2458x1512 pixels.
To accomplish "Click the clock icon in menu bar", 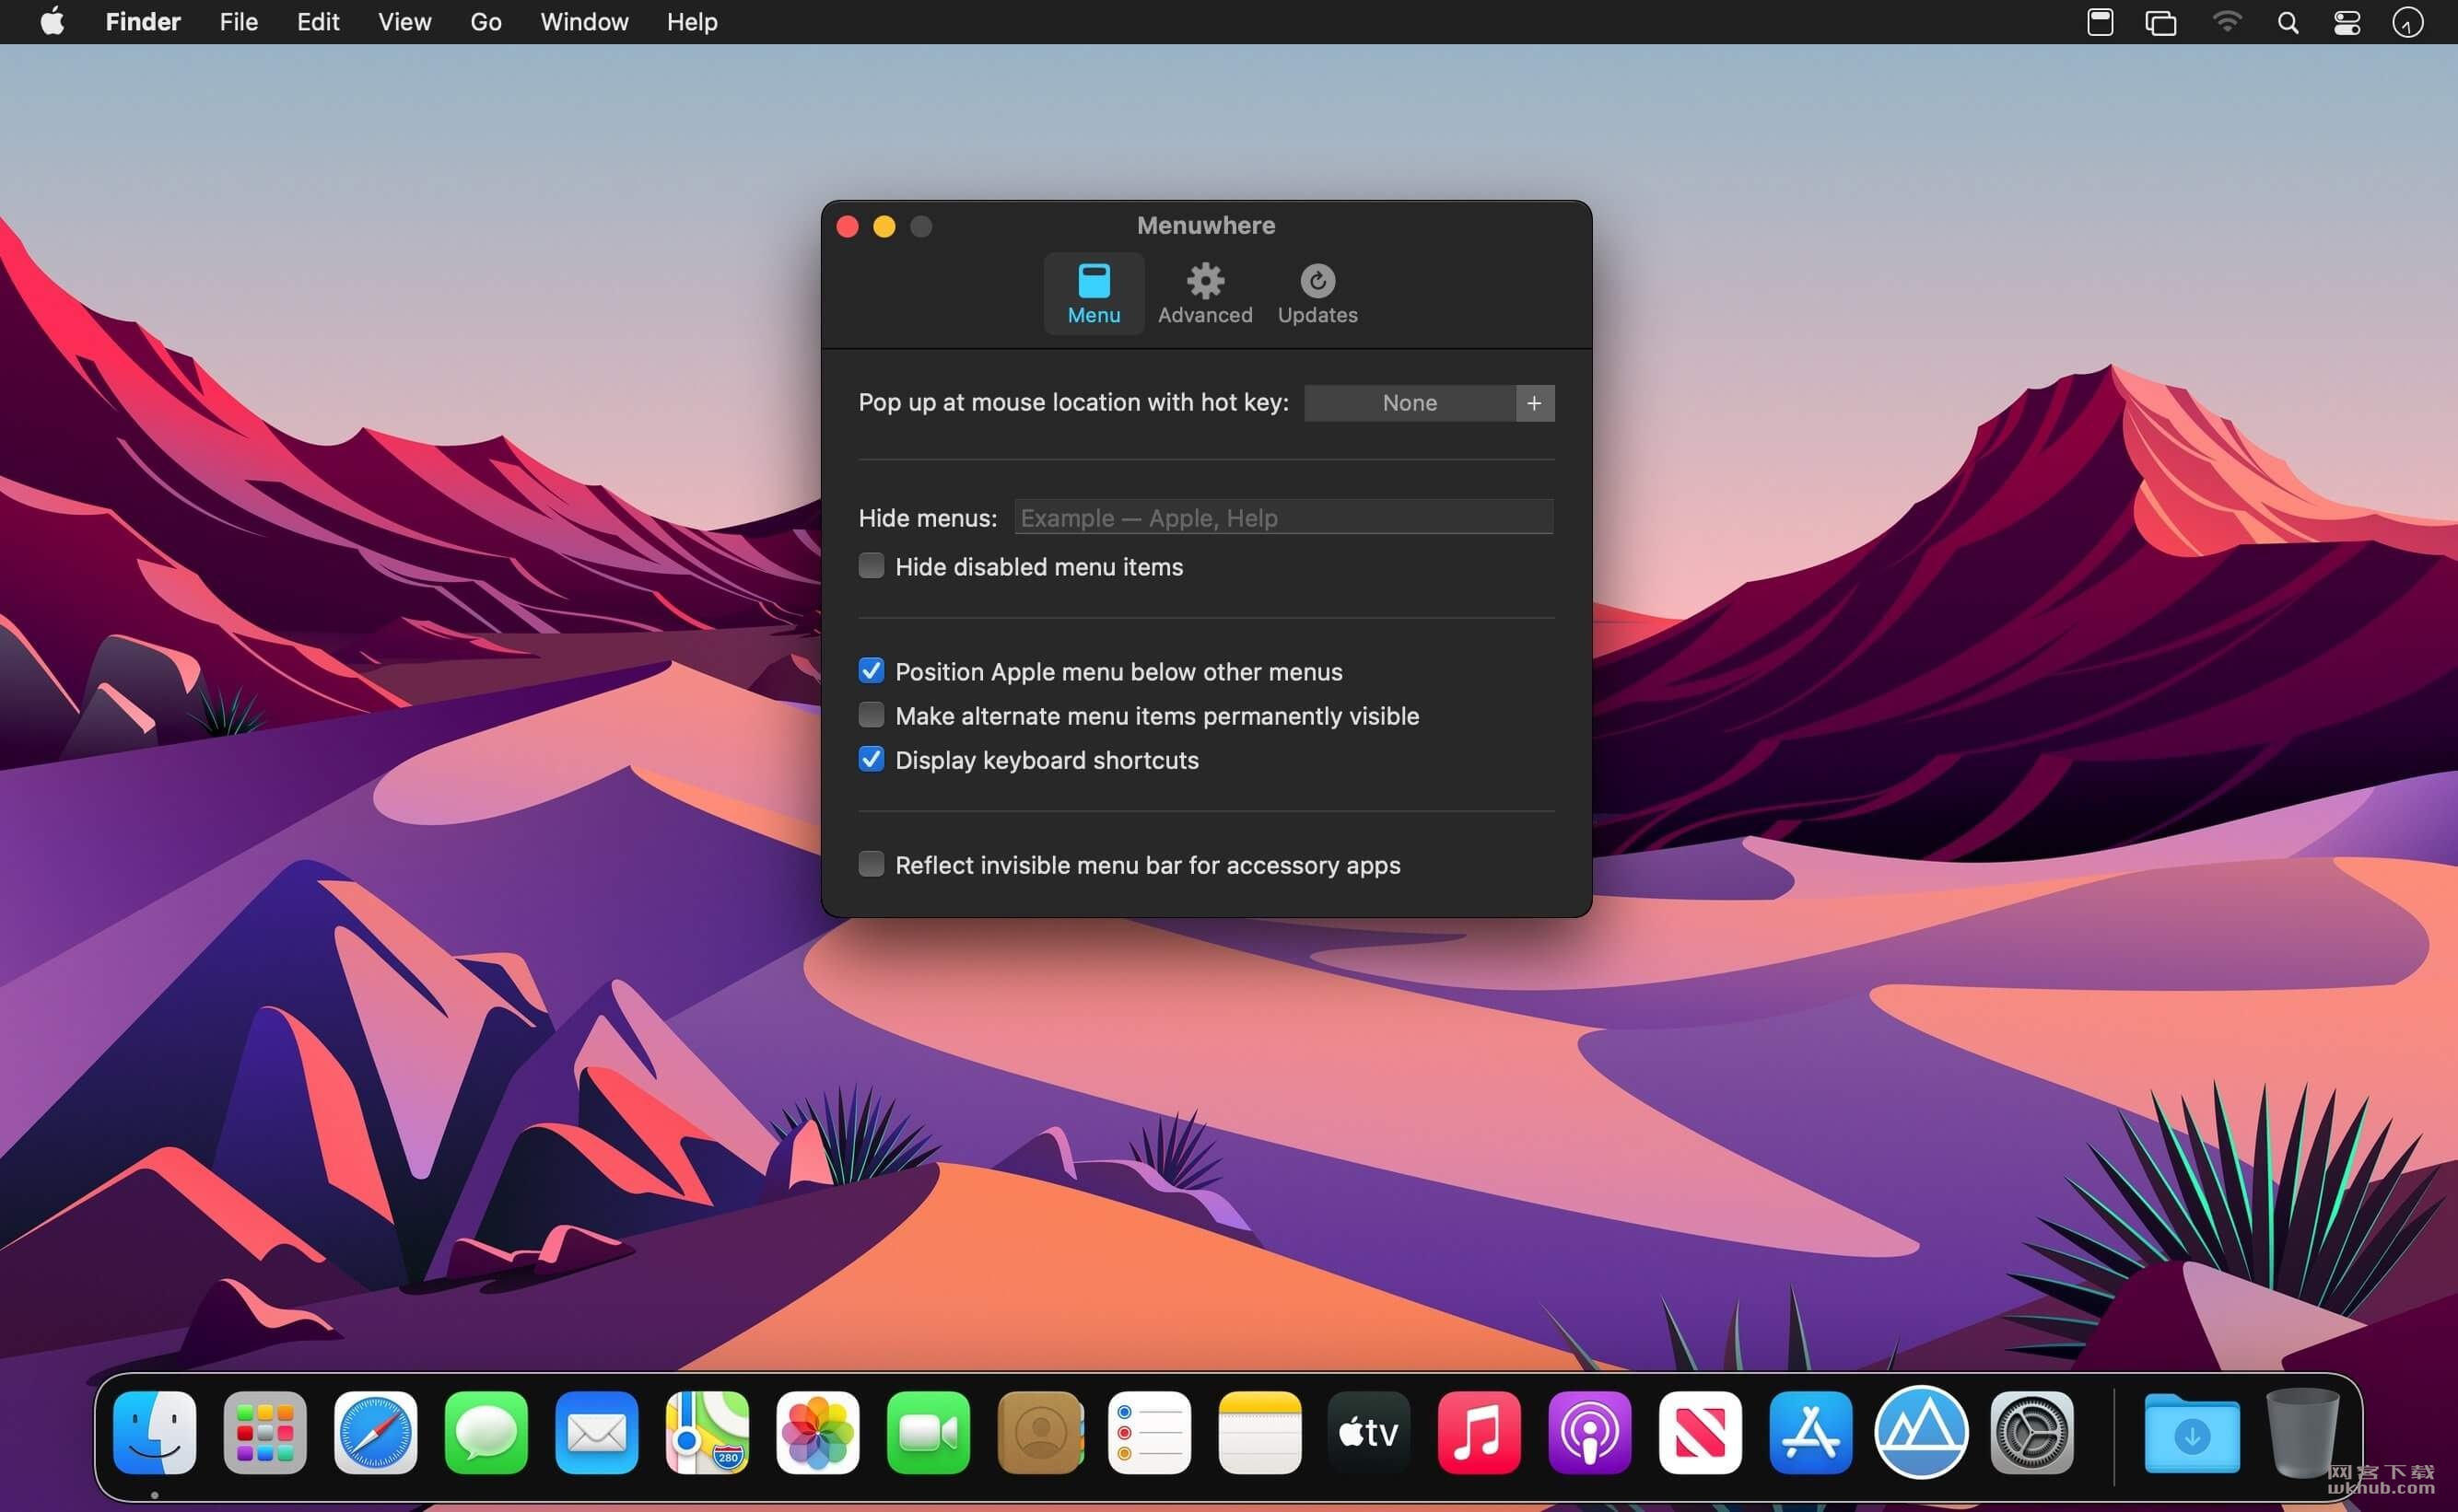I will click(x=2407, y=21).
